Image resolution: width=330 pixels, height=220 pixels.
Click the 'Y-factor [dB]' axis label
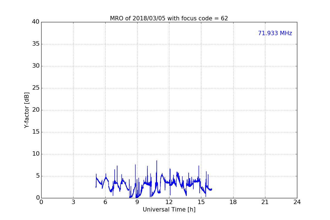pyautogui.click(x=27, y=110)
